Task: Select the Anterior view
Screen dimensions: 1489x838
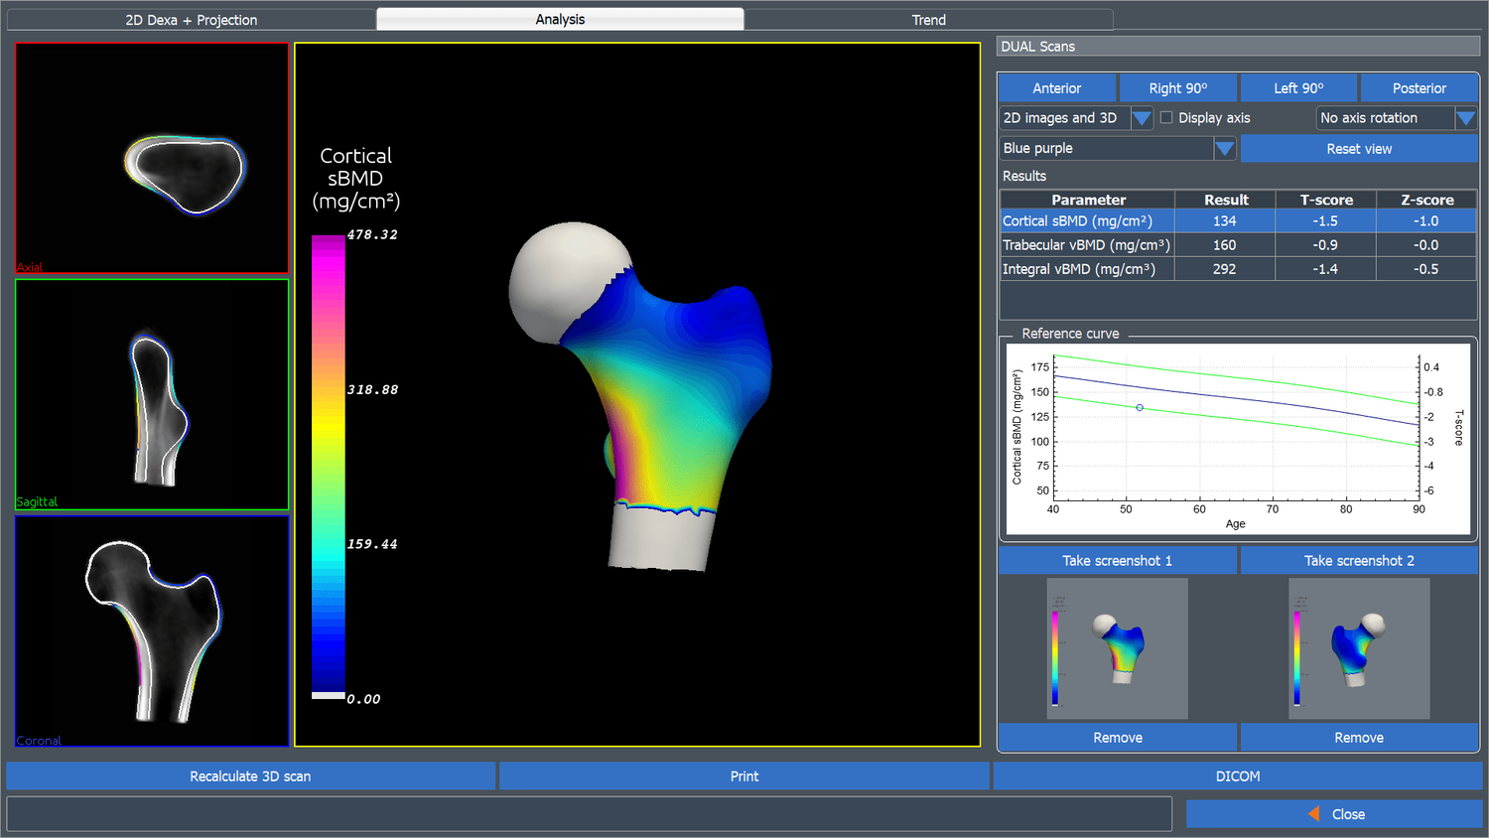Action: 1056,87
